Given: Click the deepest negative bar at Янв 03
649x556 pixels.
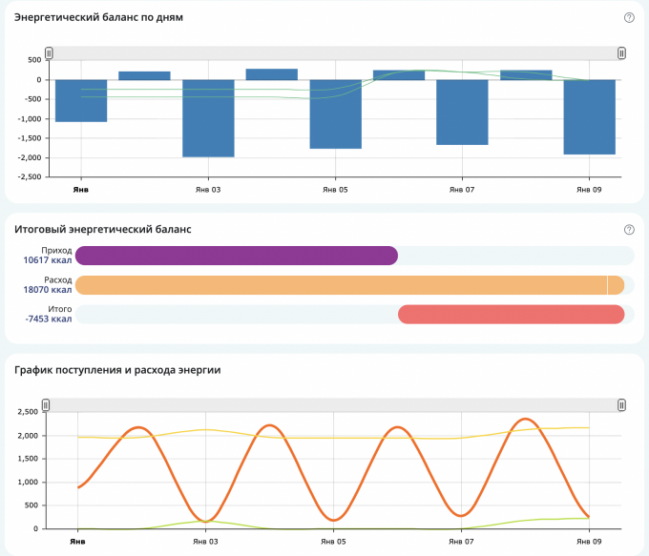Looking at the screenshot, I should [x=208, y=118].
